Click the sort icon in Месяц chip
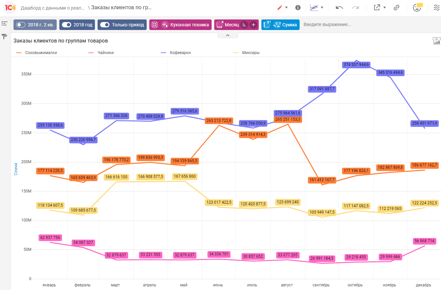441x290 pixels. pos(244,25)
